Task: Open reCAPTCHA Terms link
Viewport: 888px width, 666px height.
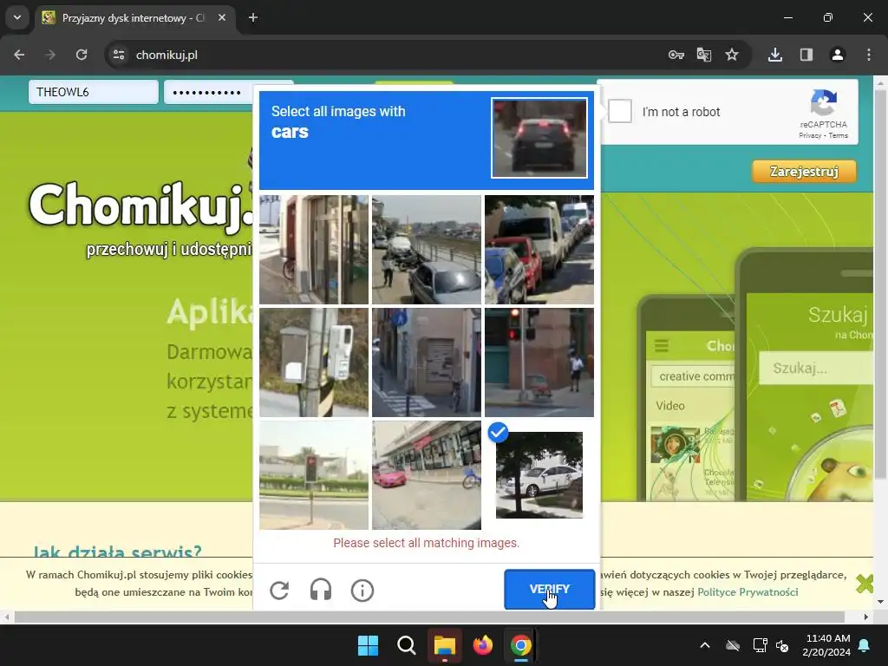Action: pos(839,135)
